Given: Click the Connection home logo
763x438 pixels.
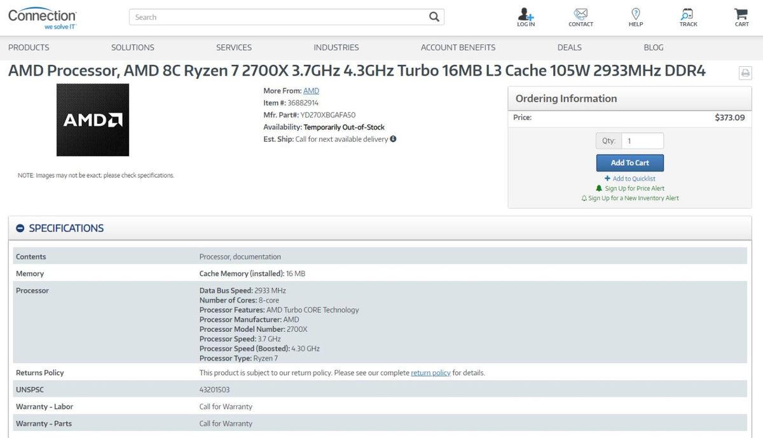Looking at the screenshot, I should tap(41, 16).
